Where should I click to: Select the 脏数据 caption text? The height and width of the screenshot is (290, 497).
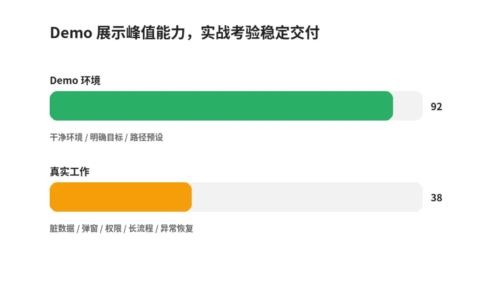[62, 228]
